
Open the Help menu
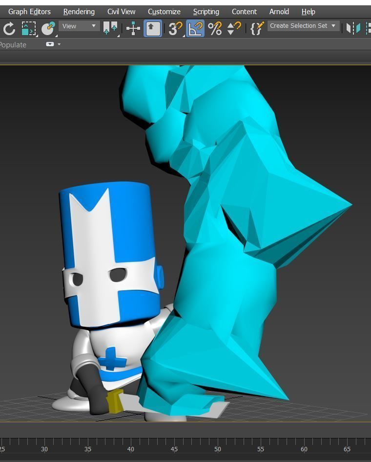point(308,12)
